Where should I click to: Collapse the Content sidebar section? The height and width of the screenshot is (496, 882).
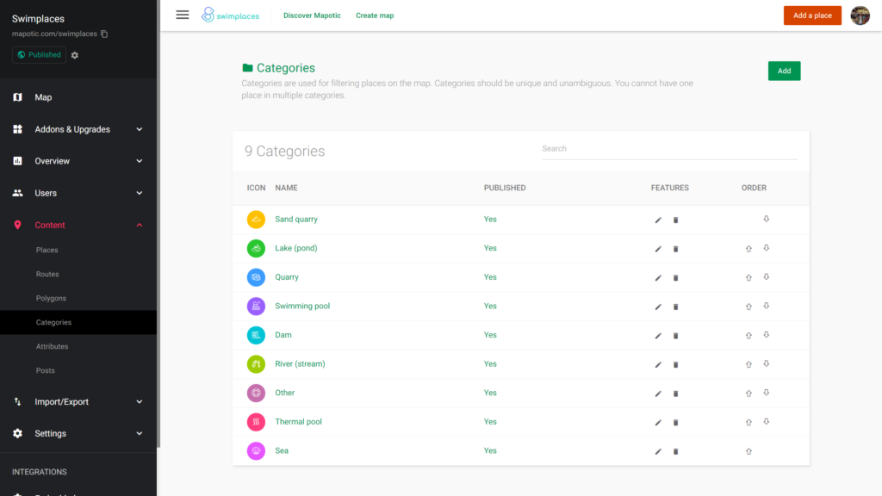point(78,225)
